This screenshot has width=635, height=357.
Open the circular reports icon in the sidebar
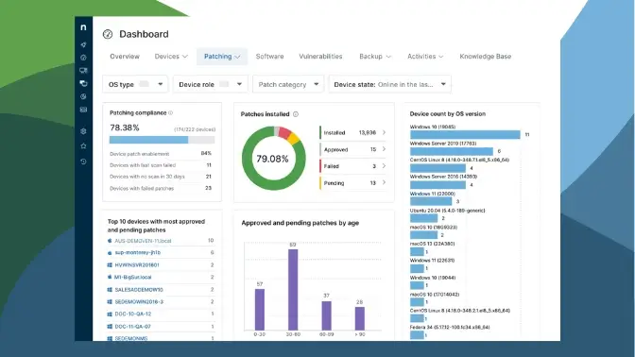tap(83, 96)
